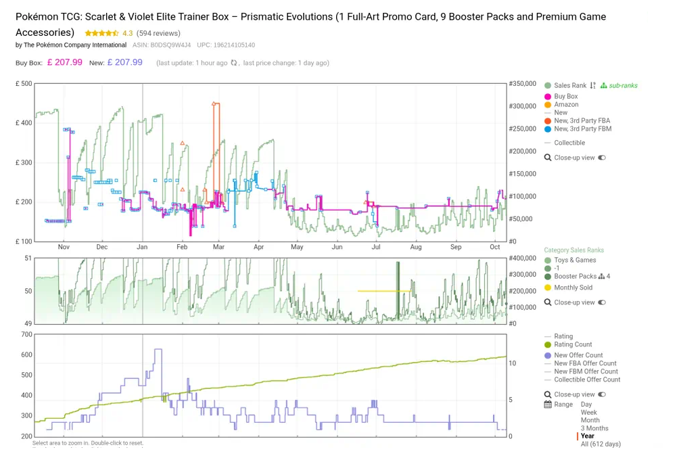The width and height of the screenshot is (679, 456).
Task: Toggle the Collectible Offer Count series
Action: [x=582, y=380]
